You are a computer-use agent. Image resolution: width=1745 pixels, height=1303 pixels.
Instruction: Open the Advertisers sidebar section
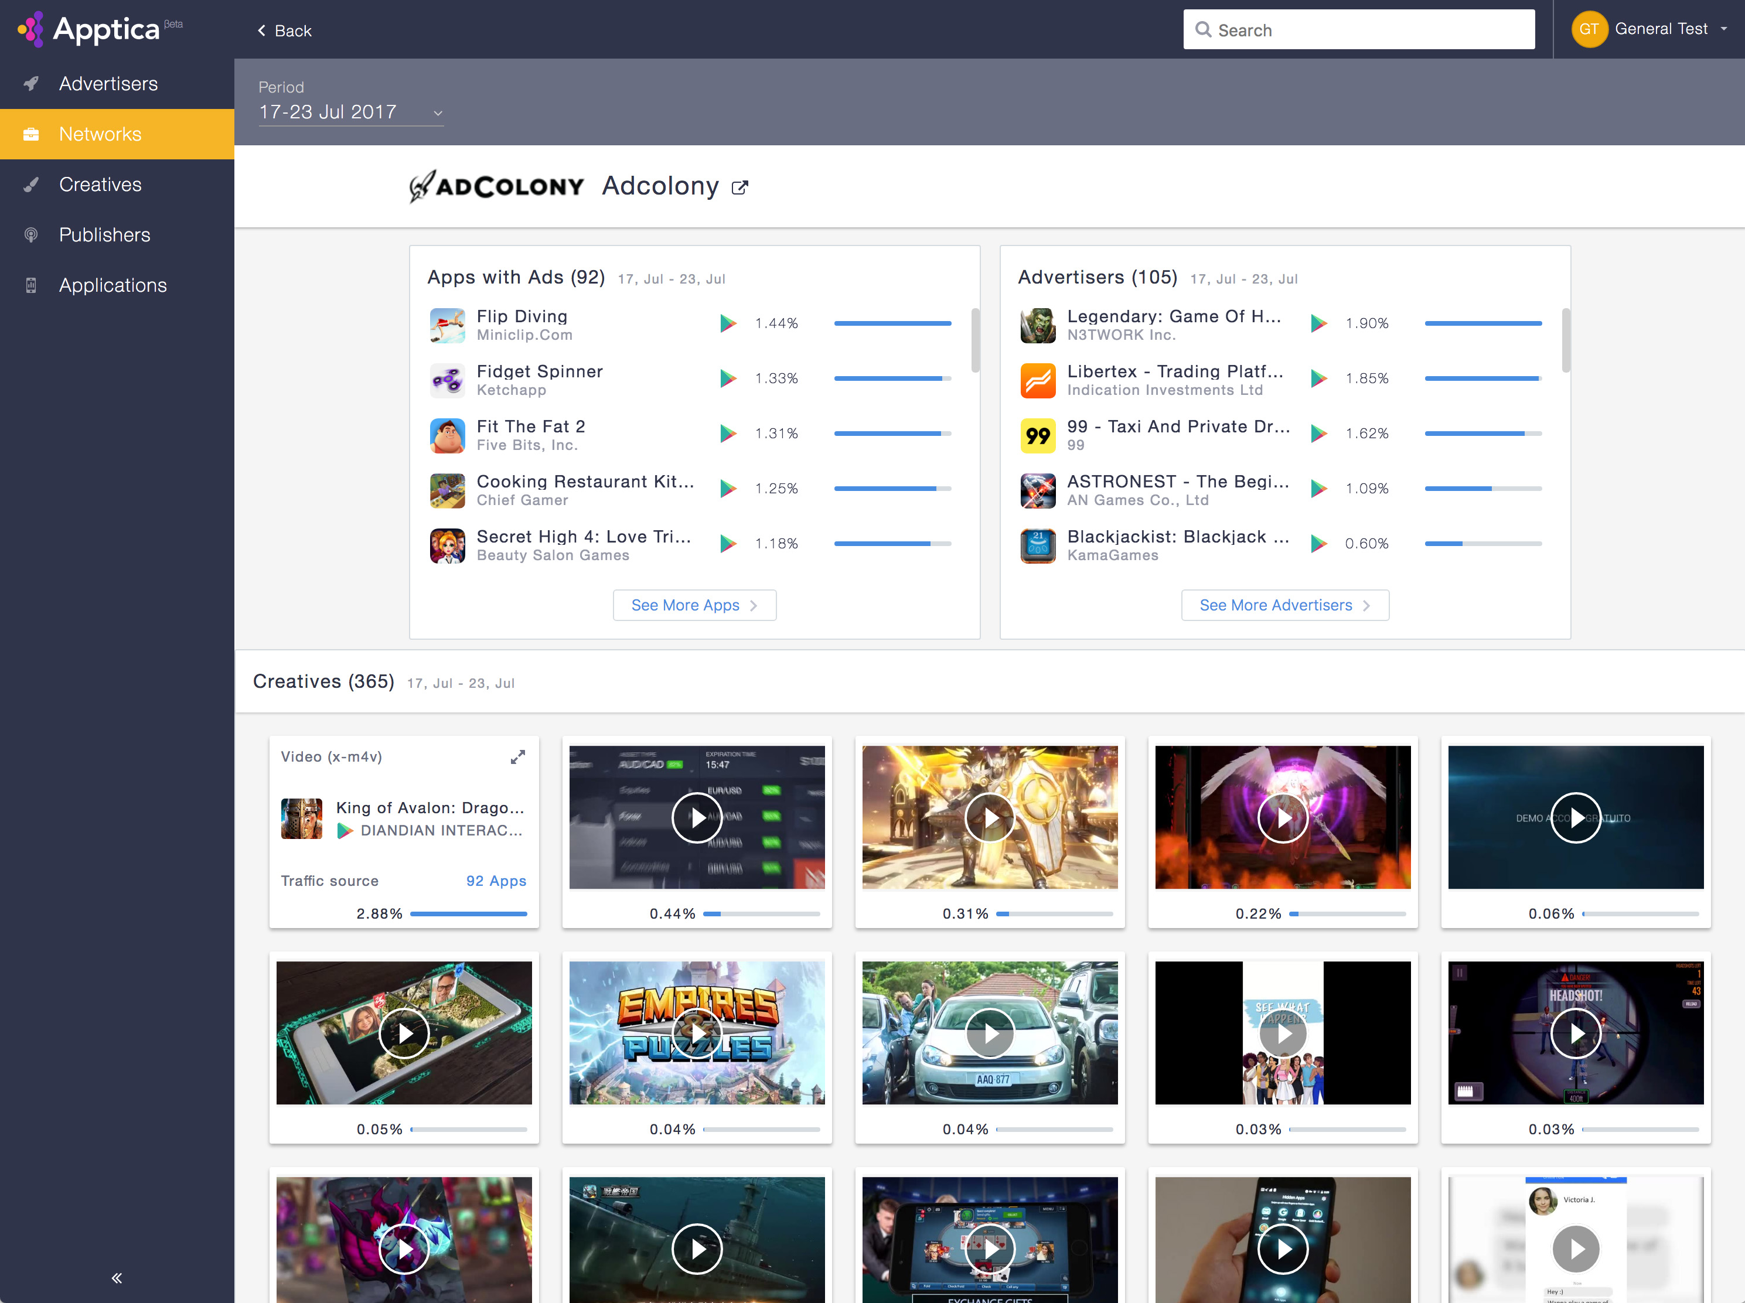pyautogui.click(x=117, y=84)
